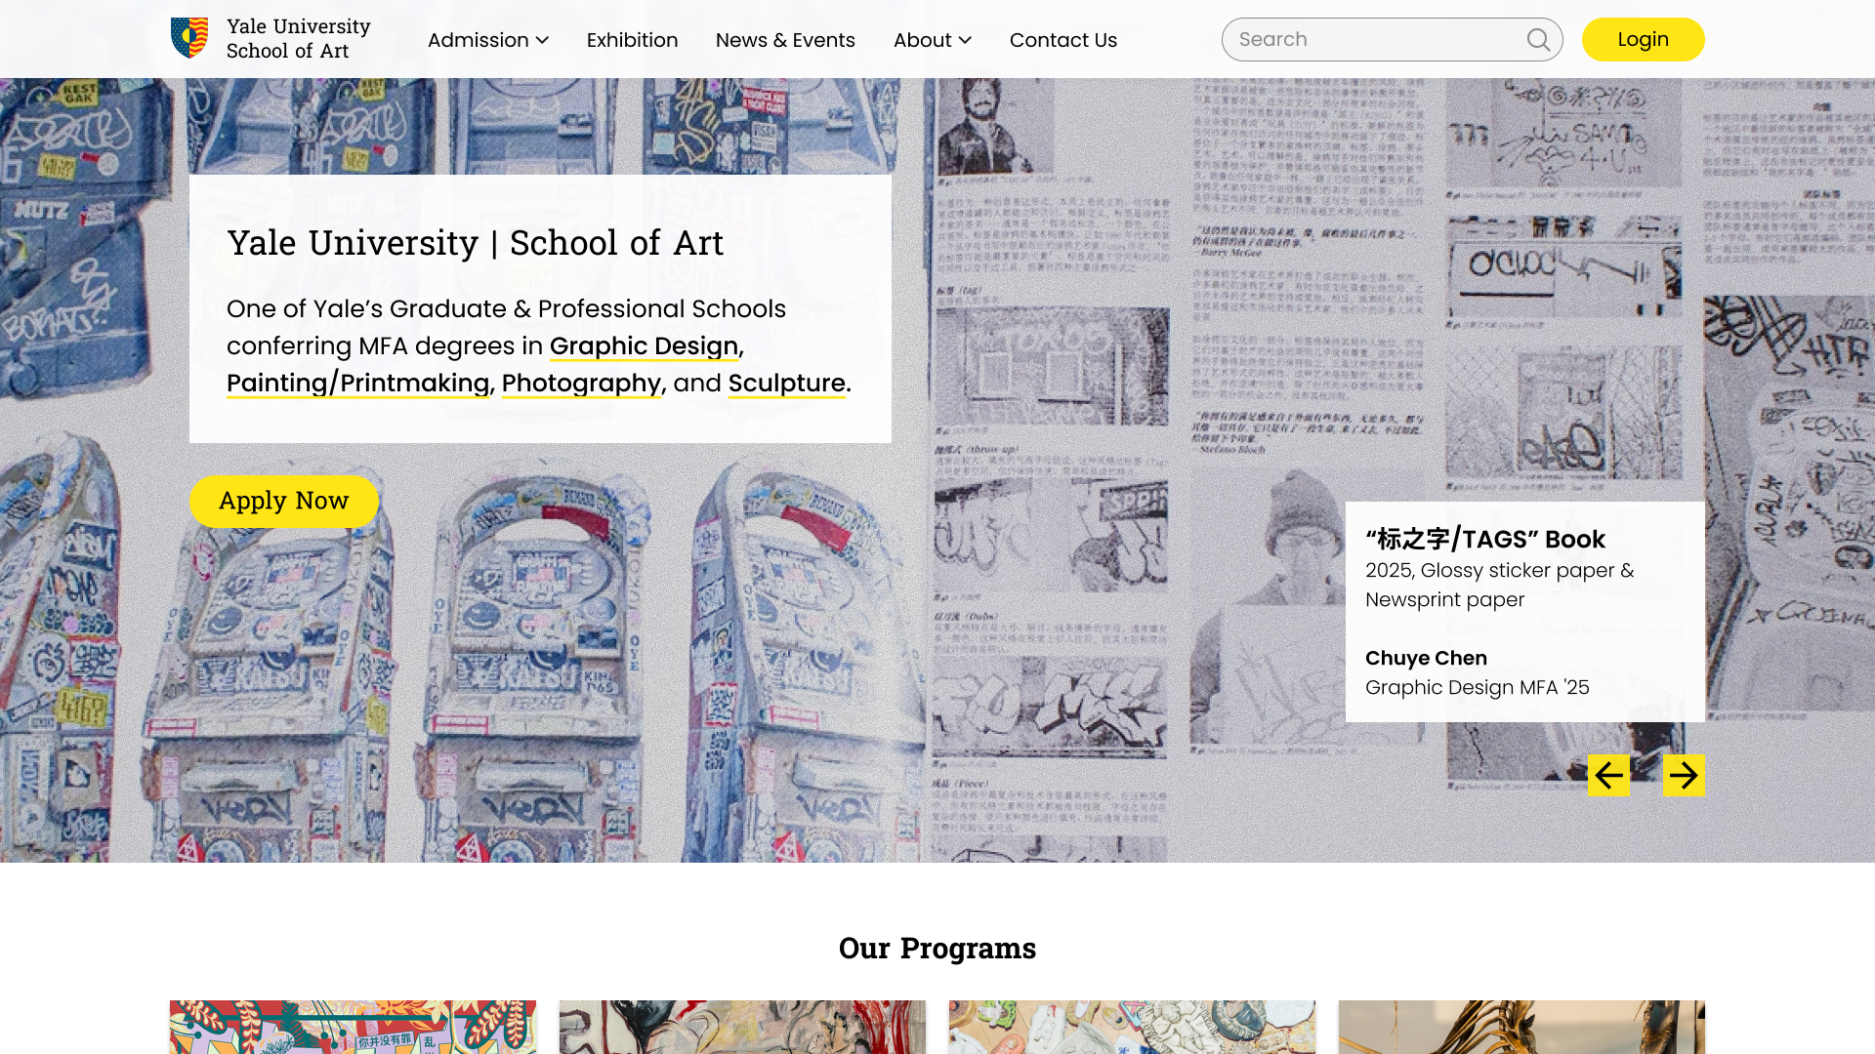1875x1054 pixels.
Task: Visit the Painting/Printmaking link
Action: coord(356,384)
